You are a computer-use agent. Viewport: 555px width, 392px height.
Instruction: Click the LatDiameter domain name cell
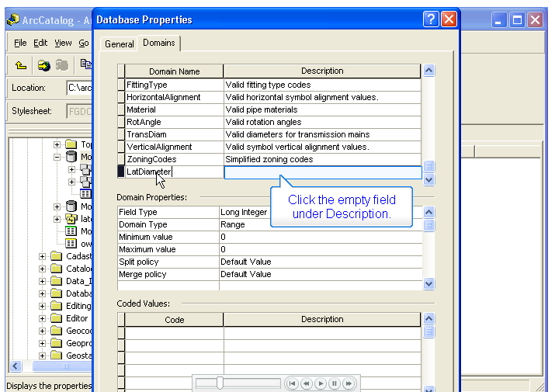[174, 172]
